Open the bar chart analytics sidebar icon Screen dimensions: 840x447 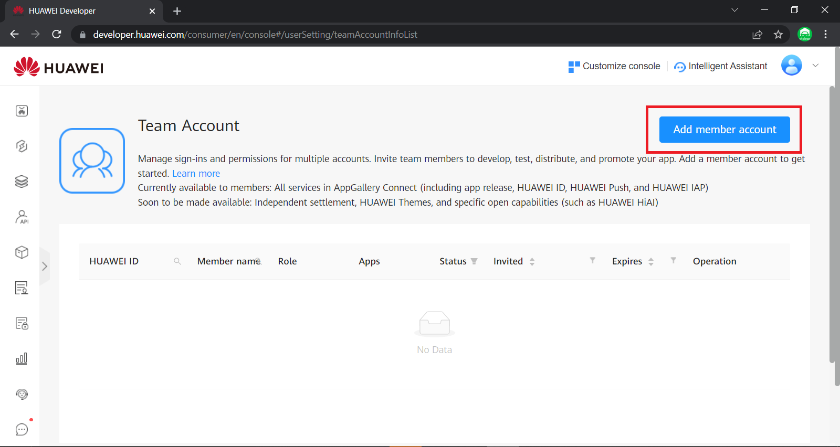click(22, 359)
